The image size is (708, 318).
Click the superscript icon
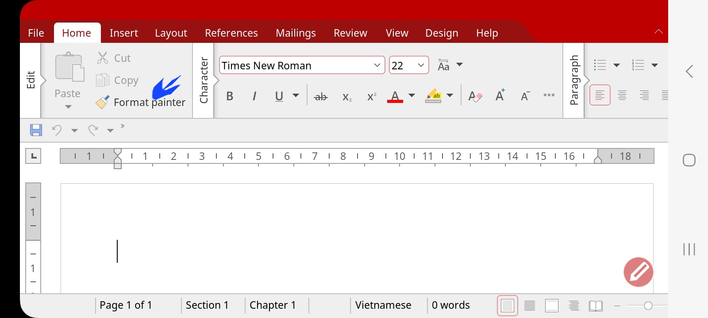(372, 96)
